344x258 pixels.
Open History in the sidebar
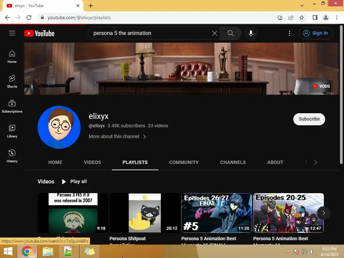pos(12,156)
